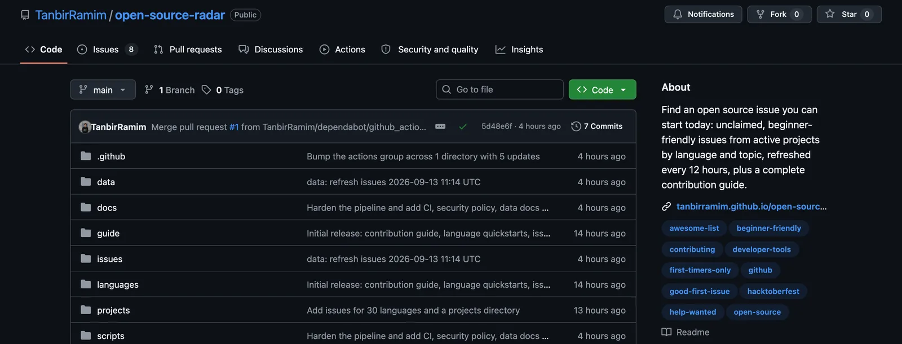Open the Pull requests tab
This screenshot has width=902, height=344.
(188, 50)
